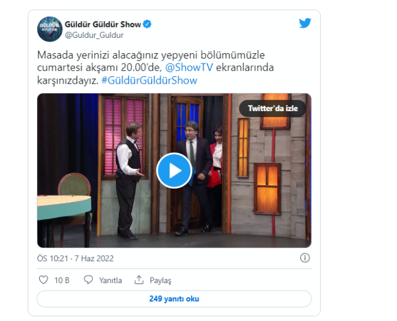Screen dimensions: 397x321
Task: Click "Twitter'da izle" button
Action: (272, 108)
